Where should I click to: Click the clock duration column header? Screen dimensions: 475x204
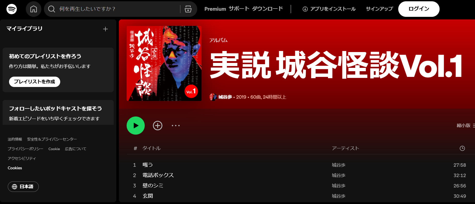pyautogui.click(x=462, y=148)
